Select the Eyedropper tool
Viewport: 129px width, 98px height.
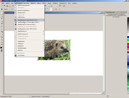[2, 24]
